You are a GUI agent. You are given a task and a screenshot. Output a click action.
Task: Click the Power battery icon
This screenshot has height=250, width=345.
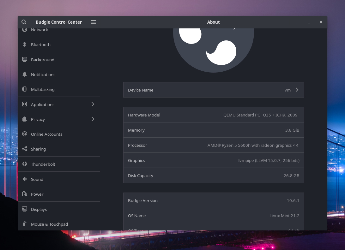[25, 194]
